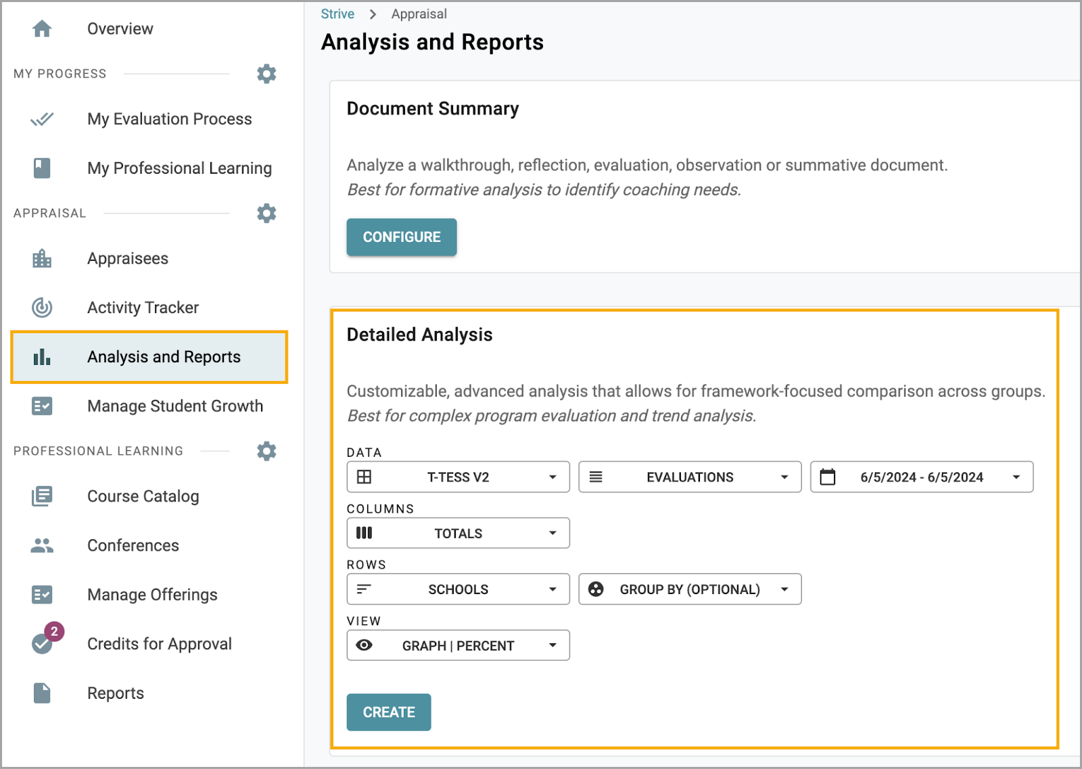Screen dimensions: 1082x769
Task: Click the calendar icon in date range field
Action: (x=828, y=477)
